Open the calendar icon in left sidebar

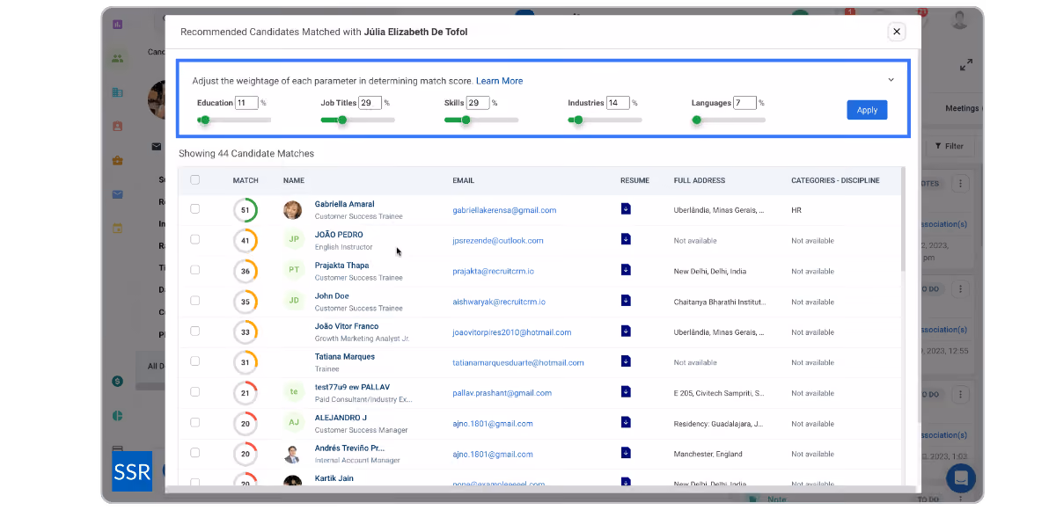pos(117,228)
